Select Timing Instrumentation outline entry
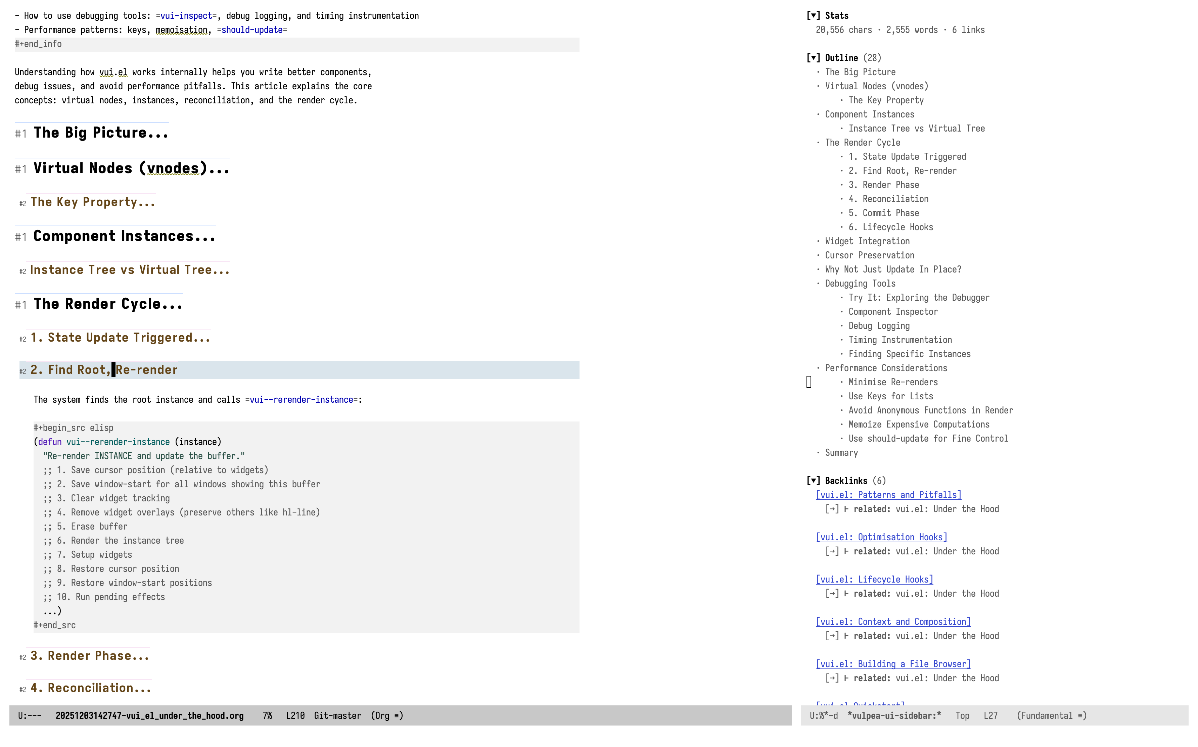 pyautogui.click(x=901, y=340)
